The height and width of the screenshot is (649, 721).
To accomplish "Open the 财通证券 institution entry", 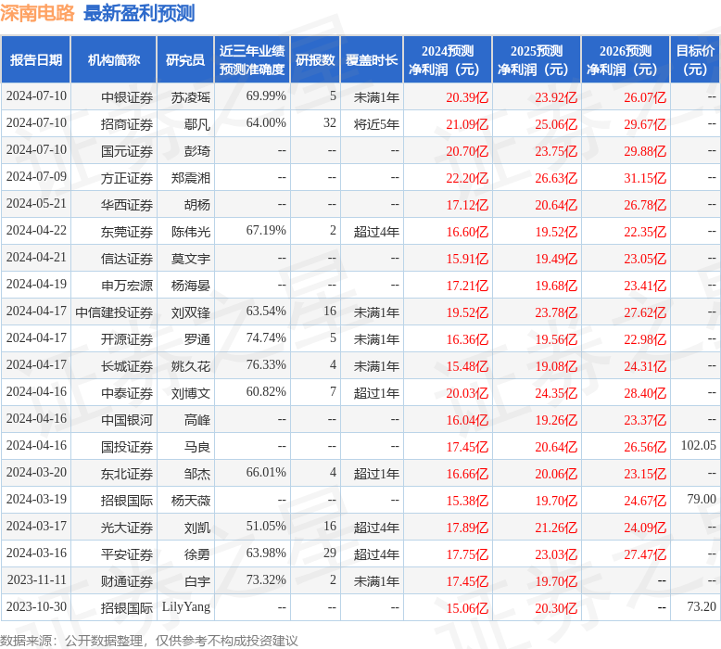I will (127, 581).
